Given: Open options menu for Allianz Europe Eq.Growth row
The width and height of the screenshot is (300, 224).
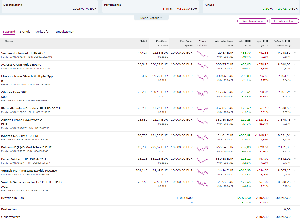Looking at the screenshot, I should click(x=296, y=119).
